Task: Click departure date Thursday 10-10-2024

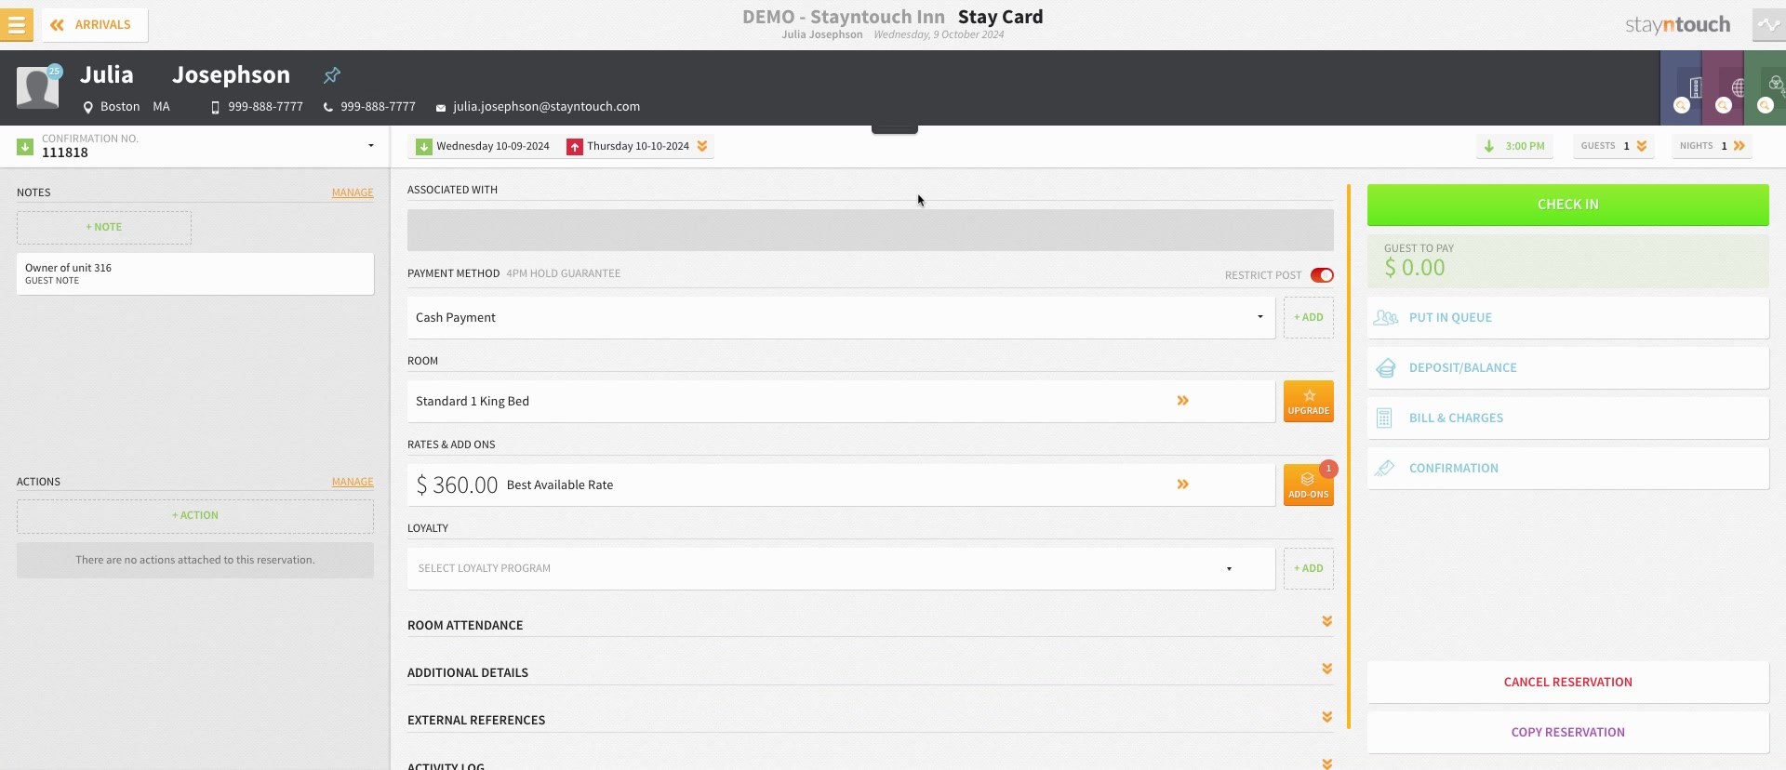Action: 629,146
